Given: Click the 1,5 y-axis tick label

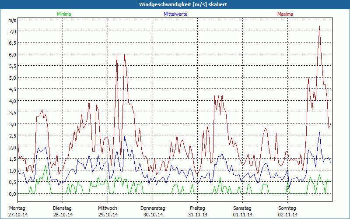Looking at the screenshot, I should coord(12,159).
